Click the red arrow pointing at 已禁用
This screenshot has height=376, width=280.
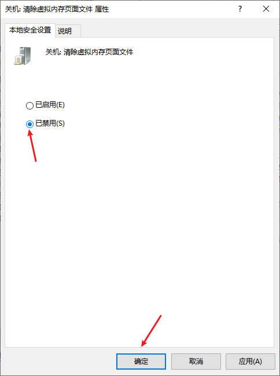click(x=32, y=146)
